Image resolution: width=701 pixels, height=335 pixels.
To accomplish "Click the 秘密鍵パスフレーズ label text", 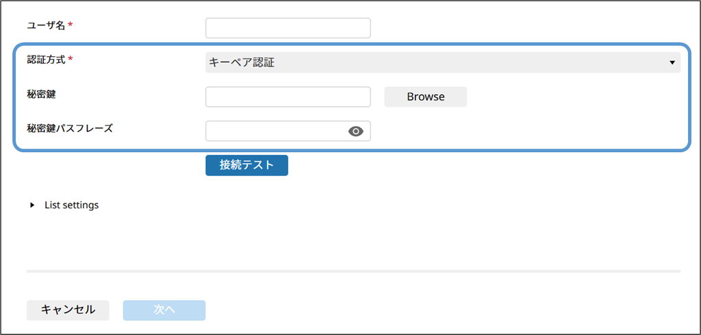I will (x=69, y=128).
